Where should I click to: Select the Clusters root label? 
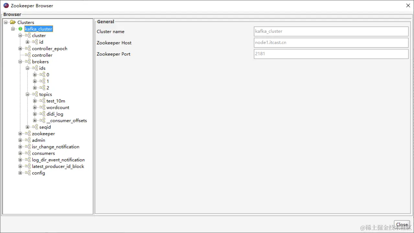click(x=26, y=22)
